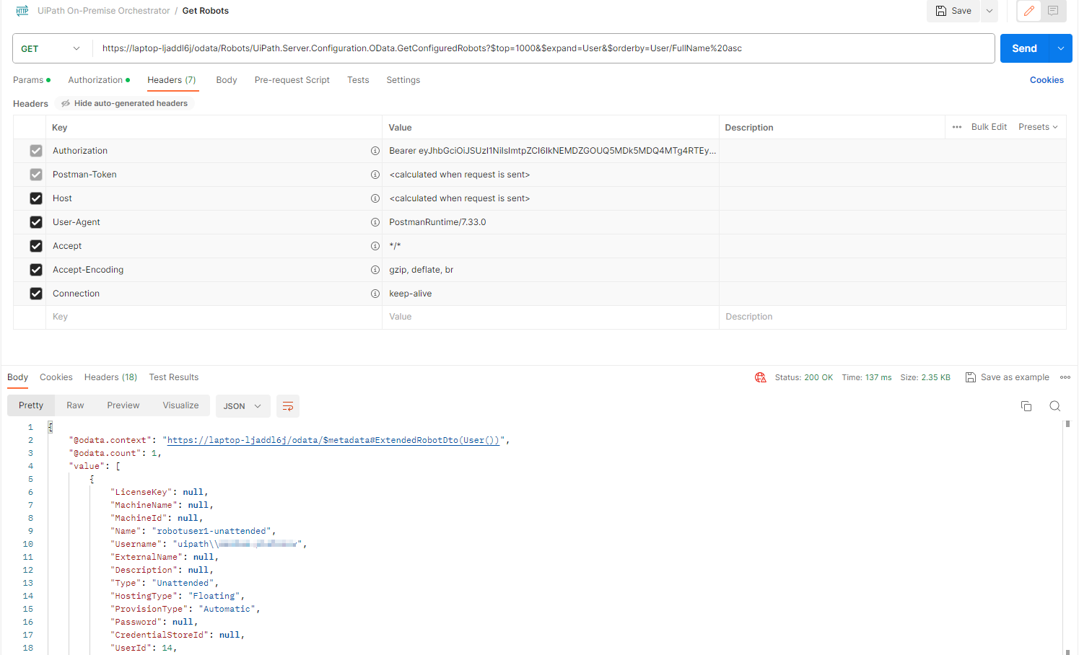Open the Presets dropdown
The width and height of the screenshot is (1079, 655).
click(x=1038, y=127)
